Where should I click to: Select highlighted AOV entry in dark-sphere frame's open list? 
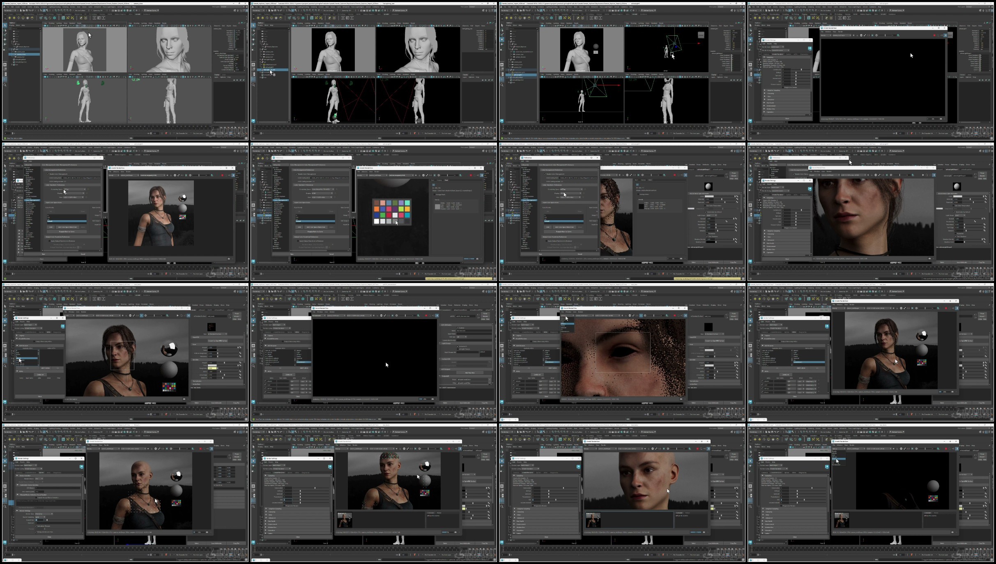pyautogui.click(x=838, y=459)
